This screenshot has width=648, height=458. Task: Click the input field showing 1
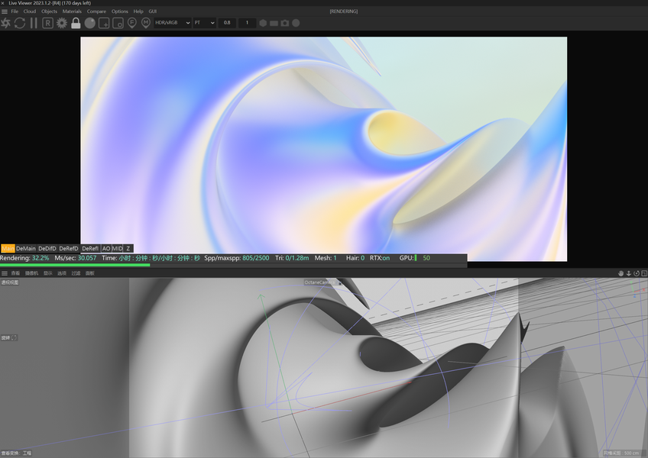coord(247,23)
